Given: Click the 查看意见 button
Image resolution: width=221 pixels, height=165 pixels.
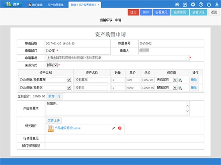Looking at the screenshot, I should [x=180, y=12].
